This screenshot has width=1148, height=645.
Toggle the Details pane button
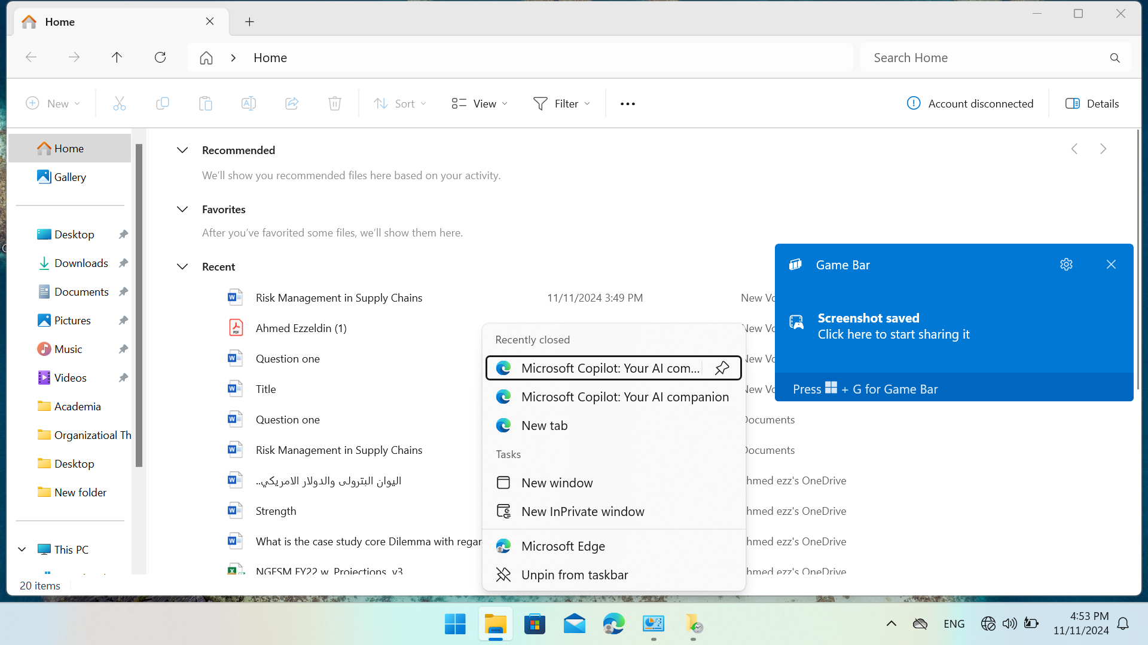click(x=1092, y=104)
